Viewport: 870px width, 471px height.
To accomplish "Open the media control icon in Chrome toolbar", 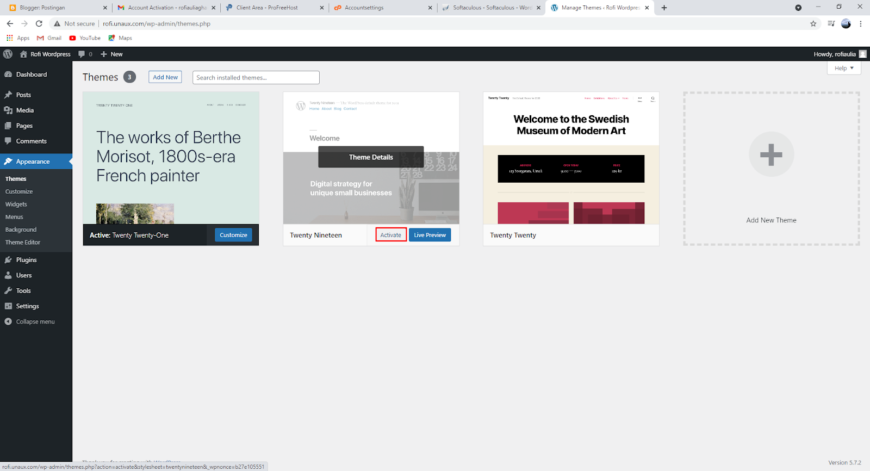I will coord(831,23).
